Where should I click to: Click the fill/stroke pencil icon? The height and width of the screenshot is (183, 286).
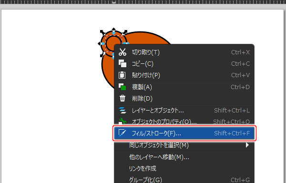tap(122, 133)
